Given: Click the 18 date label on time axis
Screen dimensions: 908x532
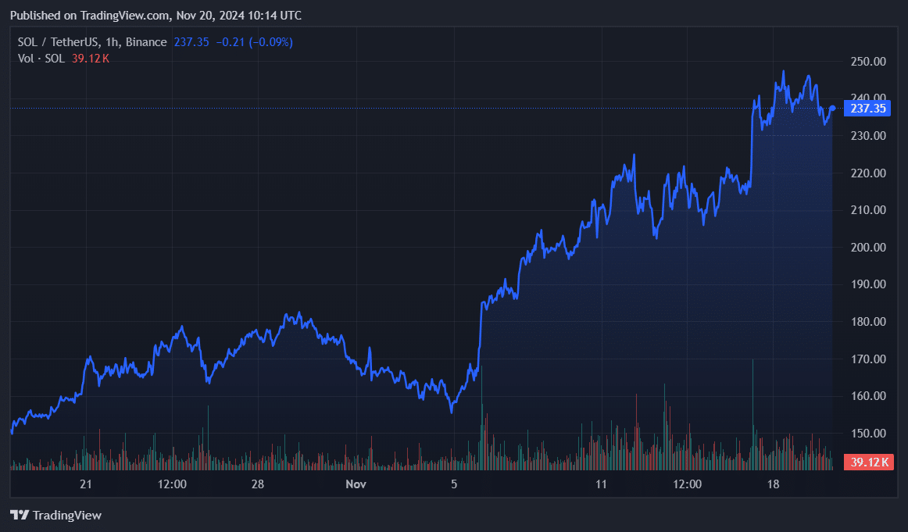Looking at the screenshot, I should (x=774, y=484).
